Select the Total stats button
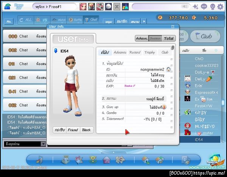The width and height of the screenshot is (227, 177). 169,38
